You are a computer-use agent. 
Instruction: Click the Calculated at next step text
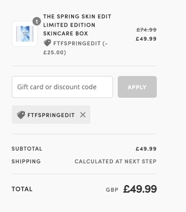pos(115,161)
